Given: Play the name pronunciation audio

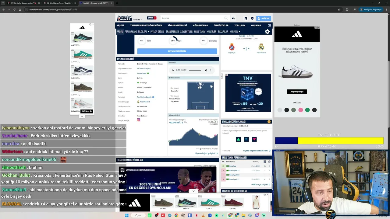Looking at the screenshot, I should tap(173, 70).
